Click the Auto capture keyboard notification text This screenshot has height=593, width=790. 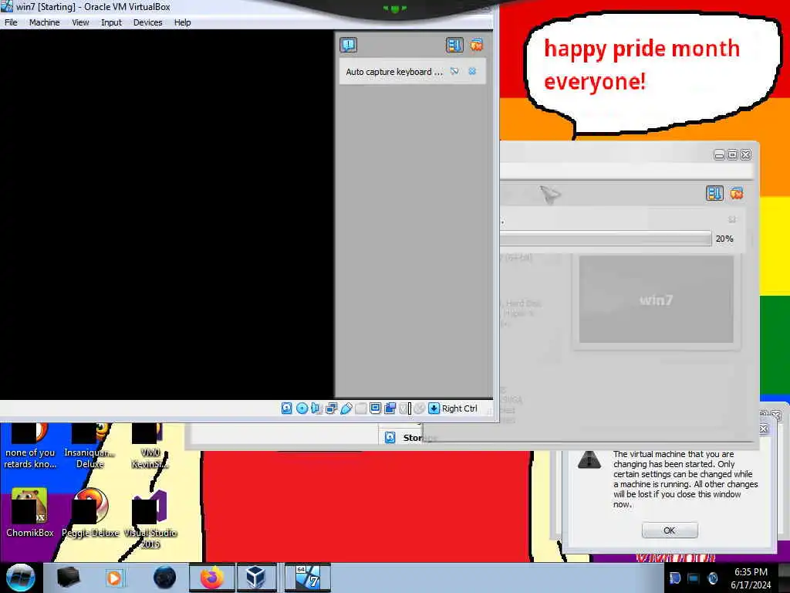394,72
